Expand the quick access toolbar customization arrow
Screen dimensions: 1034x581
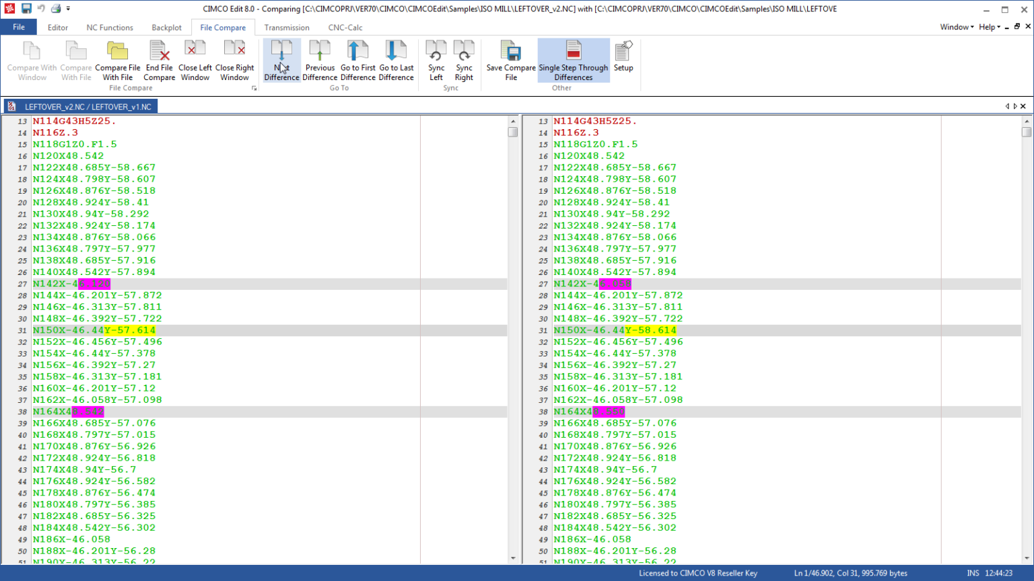tap(70, 8)
